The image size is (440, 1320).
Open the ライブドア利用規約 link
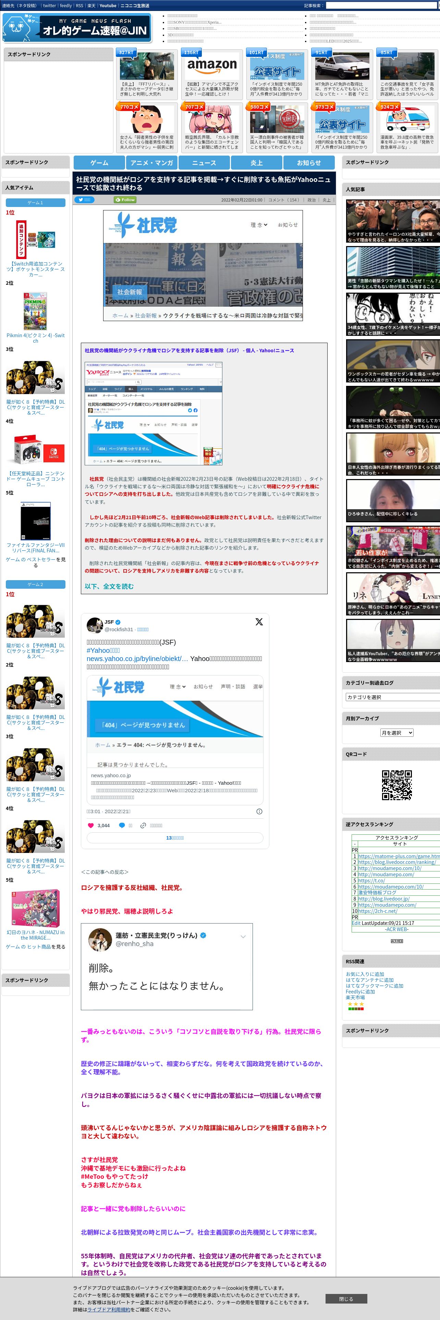click(109, 1309)
